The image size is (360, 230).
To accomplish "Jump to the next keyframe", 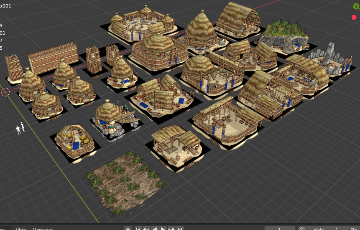I will coord(171,229).
